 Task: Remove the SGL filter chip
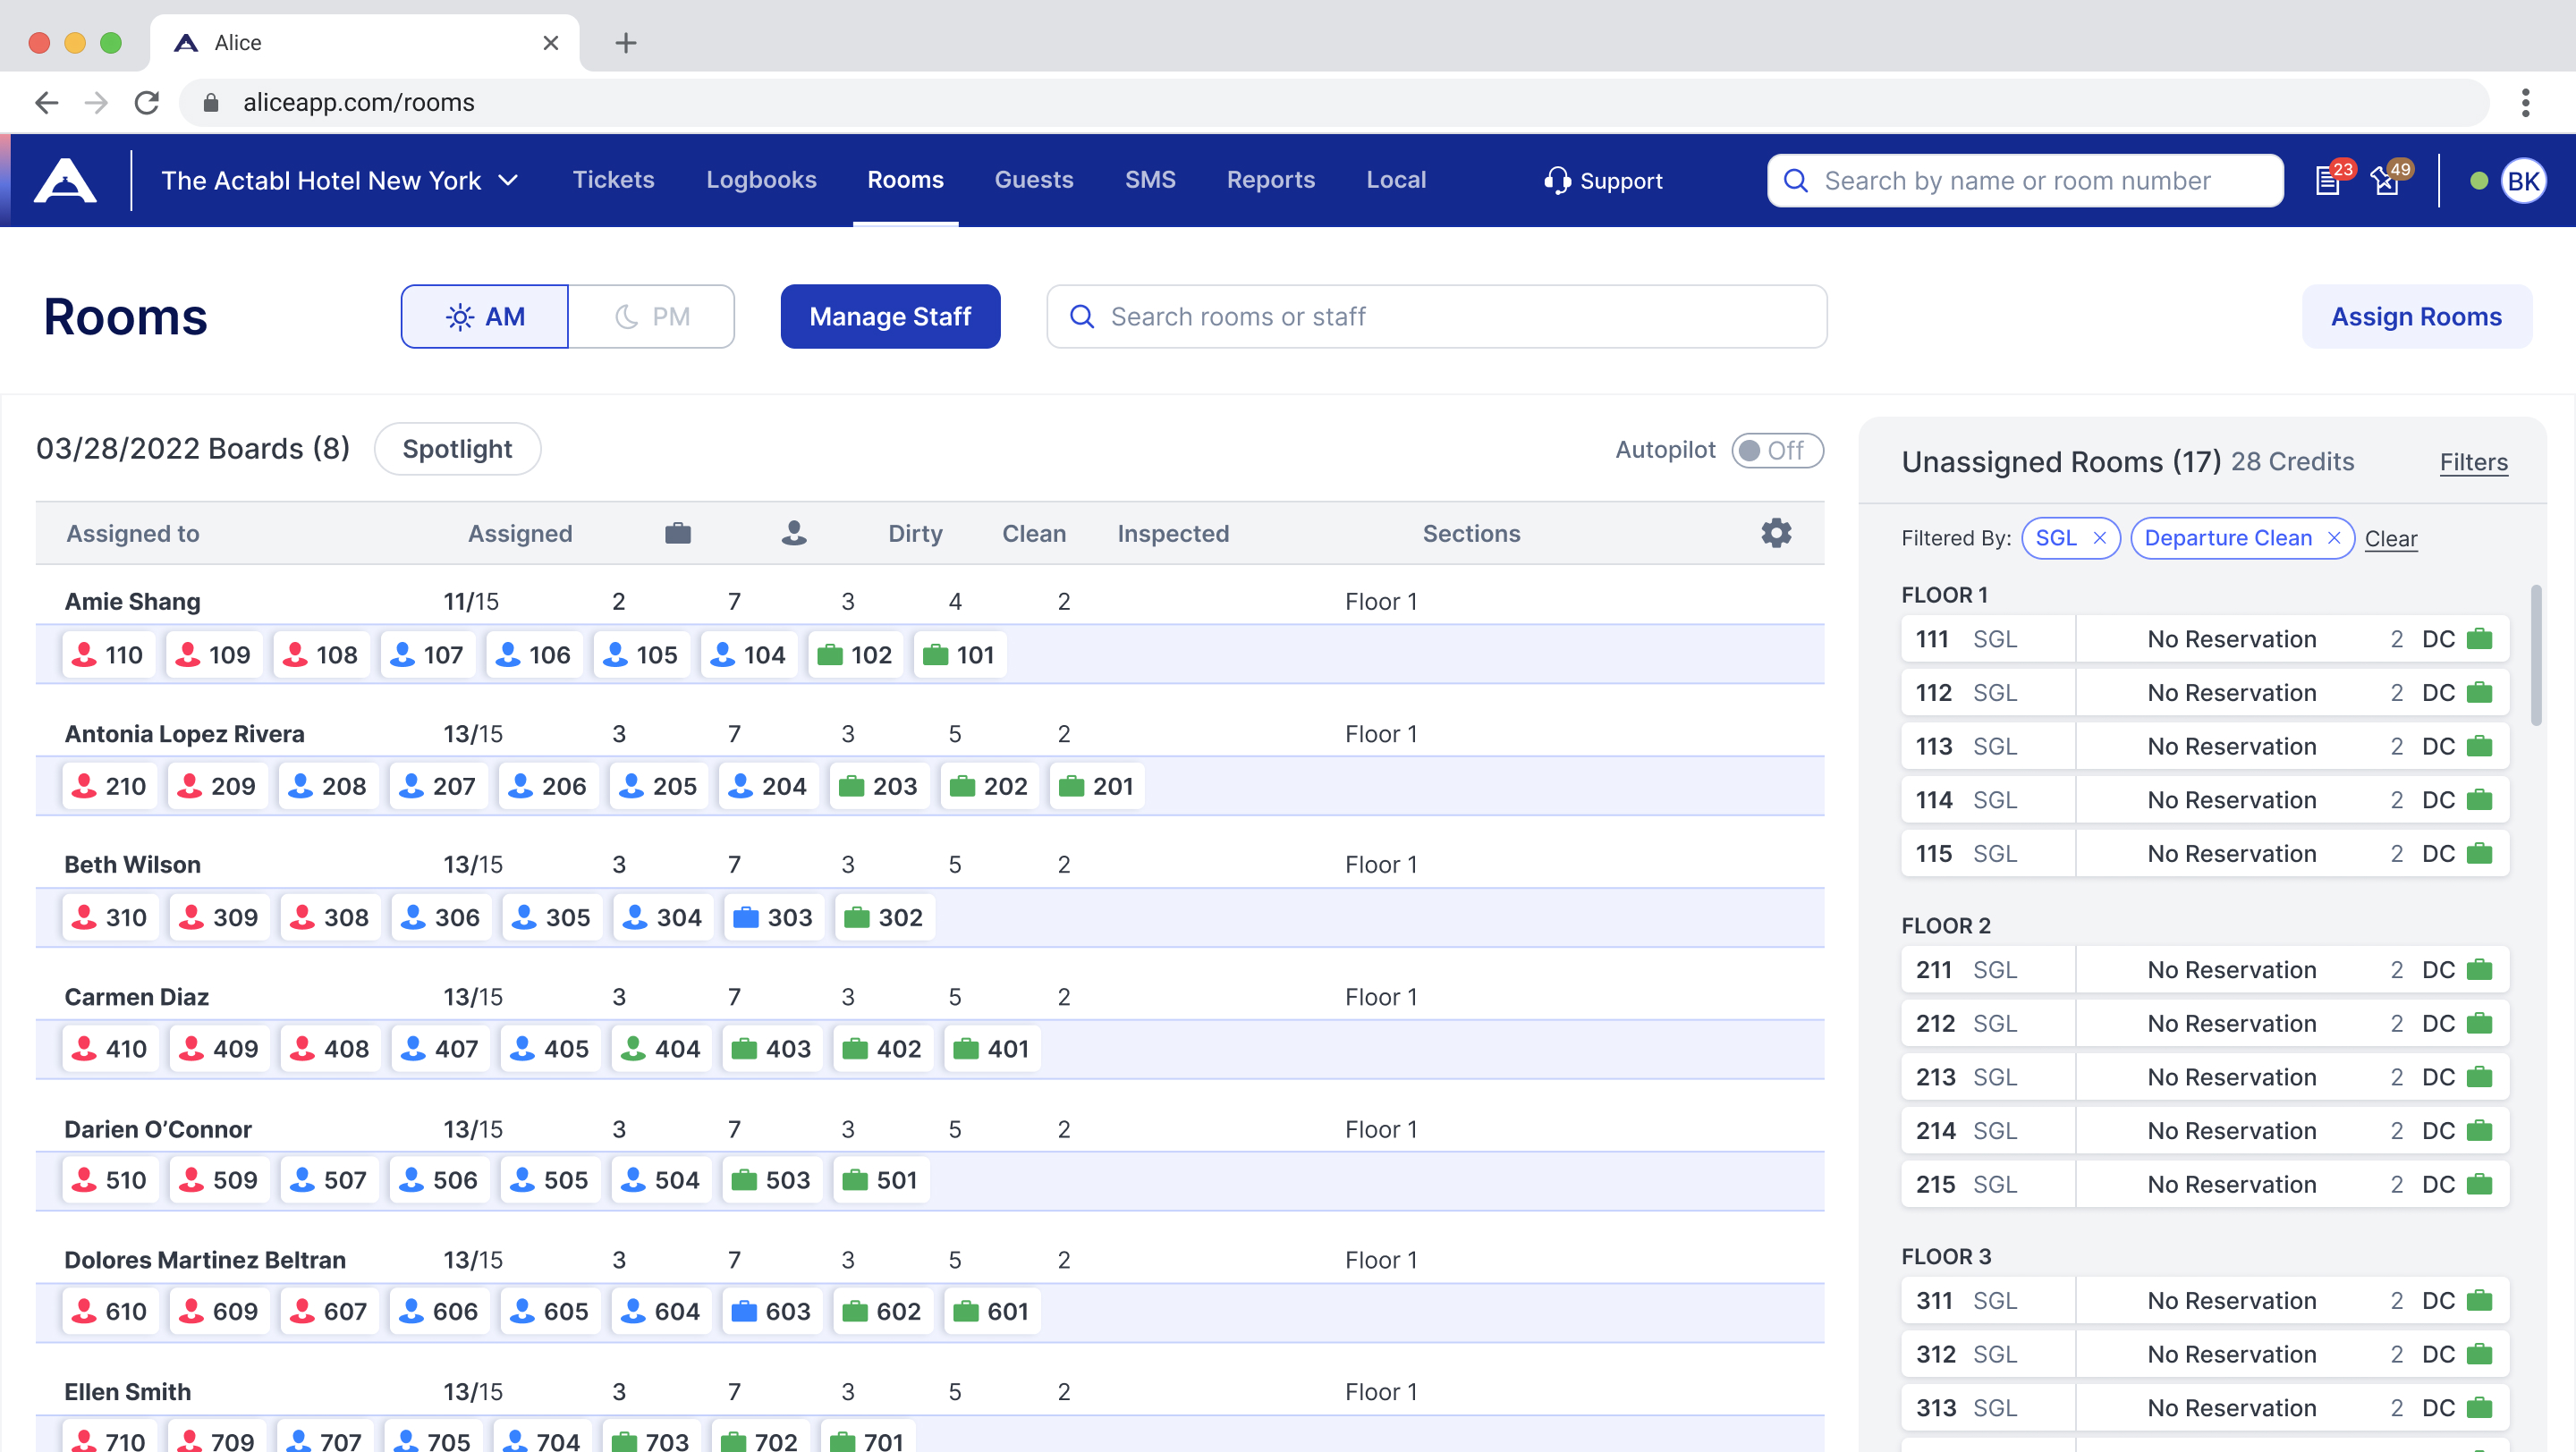tap(2102, 537)
